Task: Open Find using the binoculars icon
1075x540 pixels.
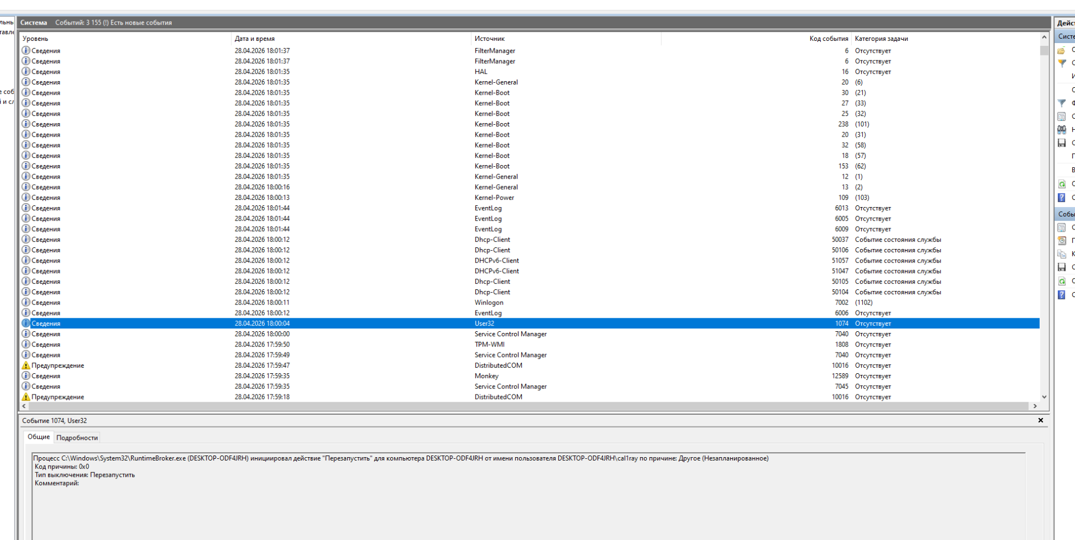Action: [x=1062, y=130]
